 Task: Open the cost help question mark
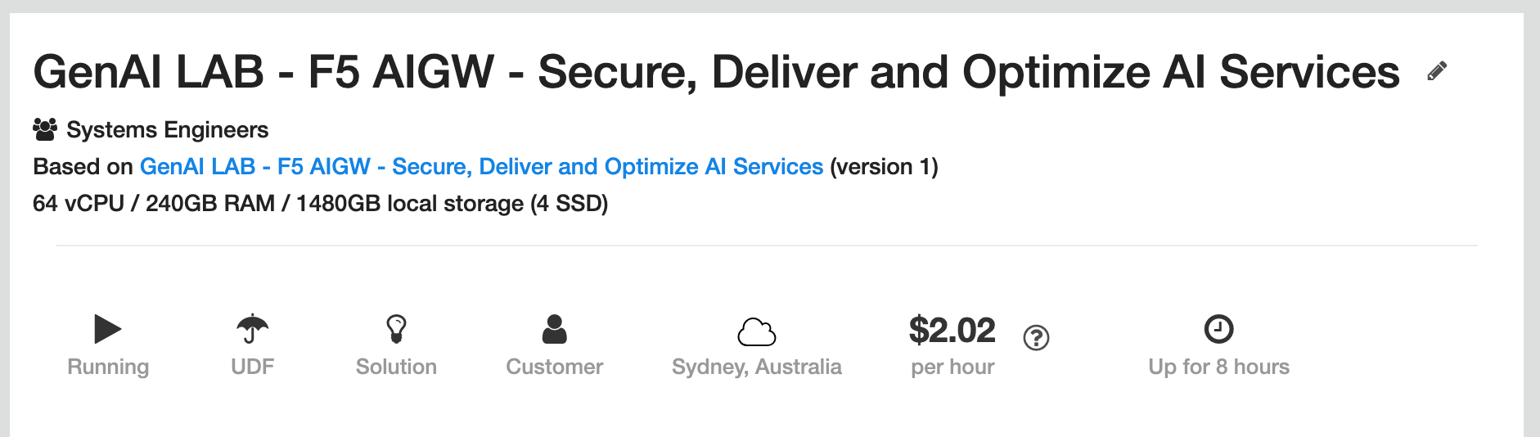coord(1036,337)
